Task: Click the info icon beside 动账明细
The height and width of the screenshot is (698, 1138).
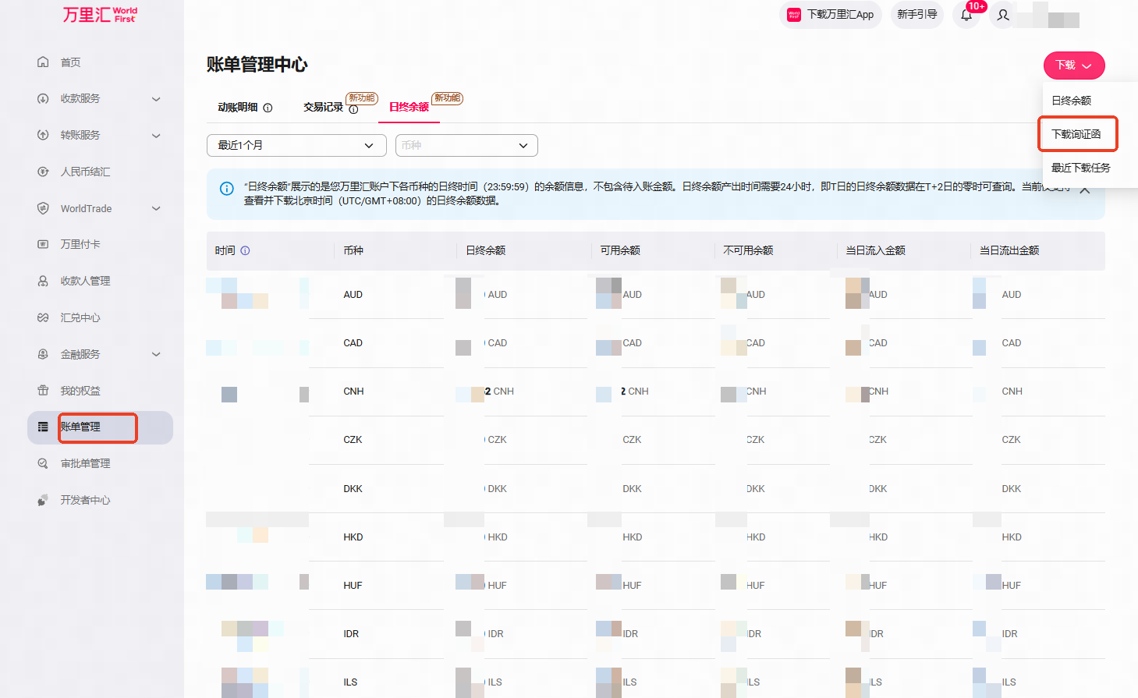Action: [268, 108]
